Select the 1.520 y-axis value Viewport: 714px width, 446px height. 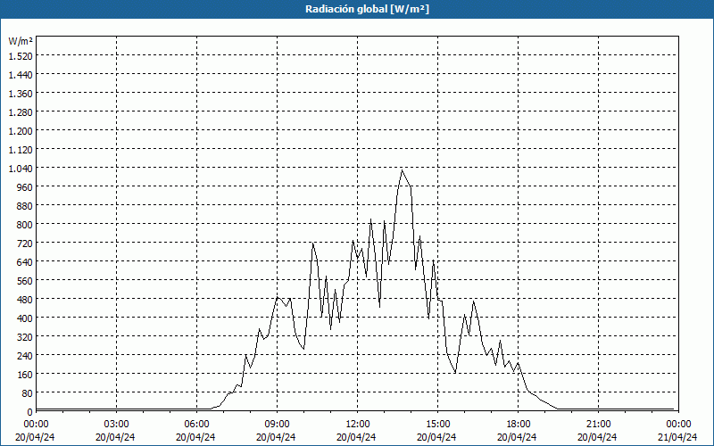coord(21,56)
